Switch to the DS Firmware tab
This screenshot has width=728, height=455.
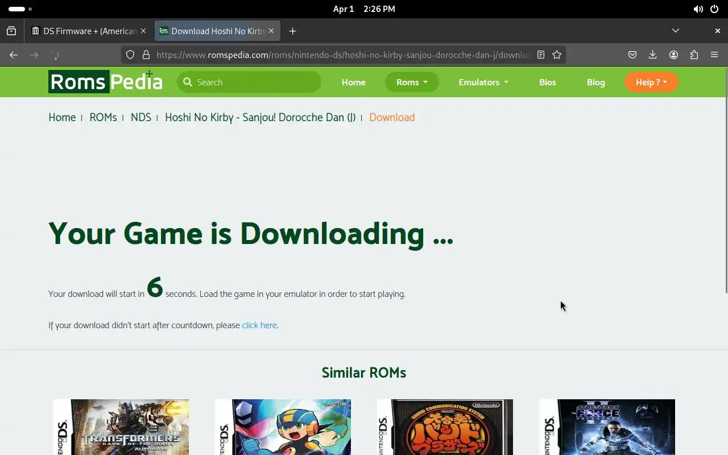pyautogui.click(x=90, y=31)
